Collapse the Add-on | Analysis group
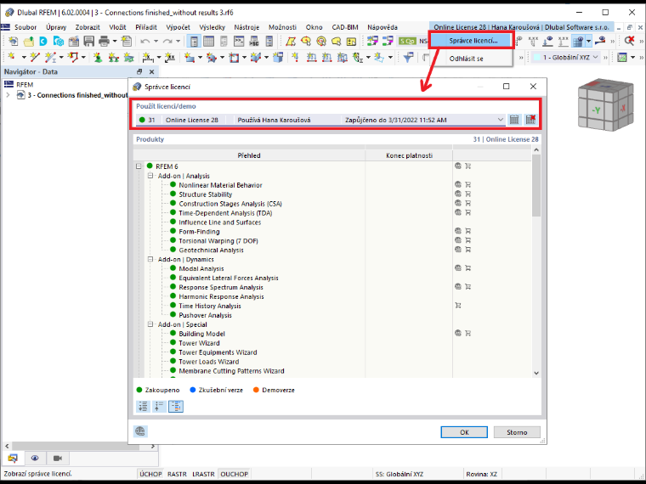The image size is (646, 484). (150, 176)
